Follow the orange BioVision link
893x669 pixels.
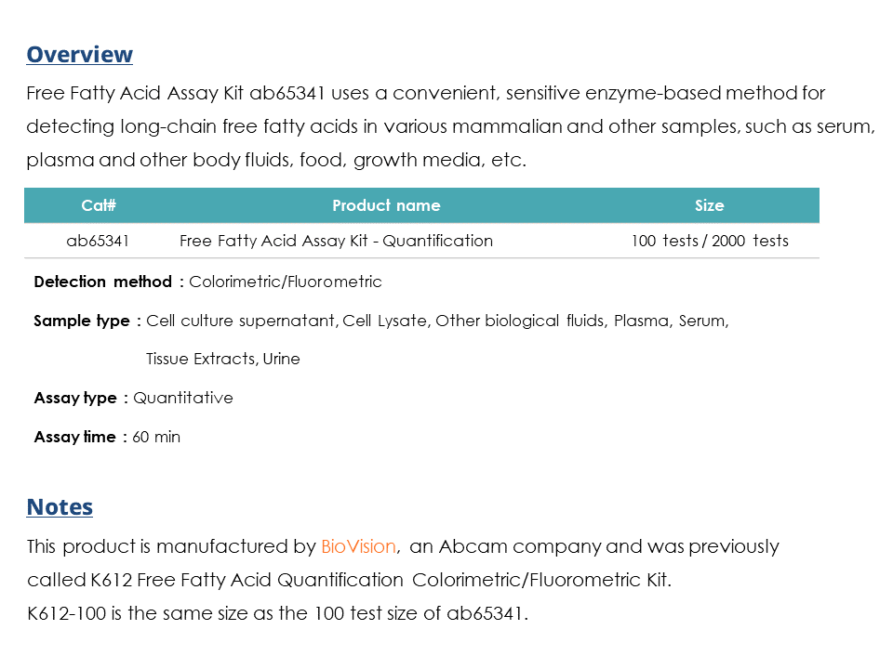click(359, 546)
